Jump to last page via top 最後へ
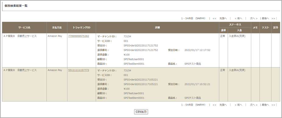 pos(266,18)
